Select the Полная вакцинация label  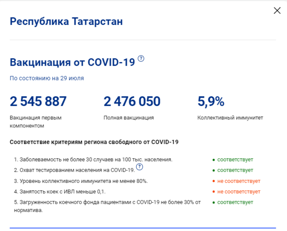coord(129,118)
